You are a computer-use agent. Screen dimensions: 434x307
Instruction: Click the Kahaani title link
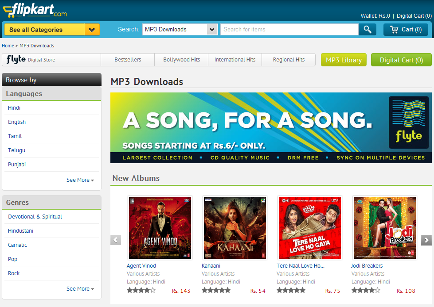[211, 265]
